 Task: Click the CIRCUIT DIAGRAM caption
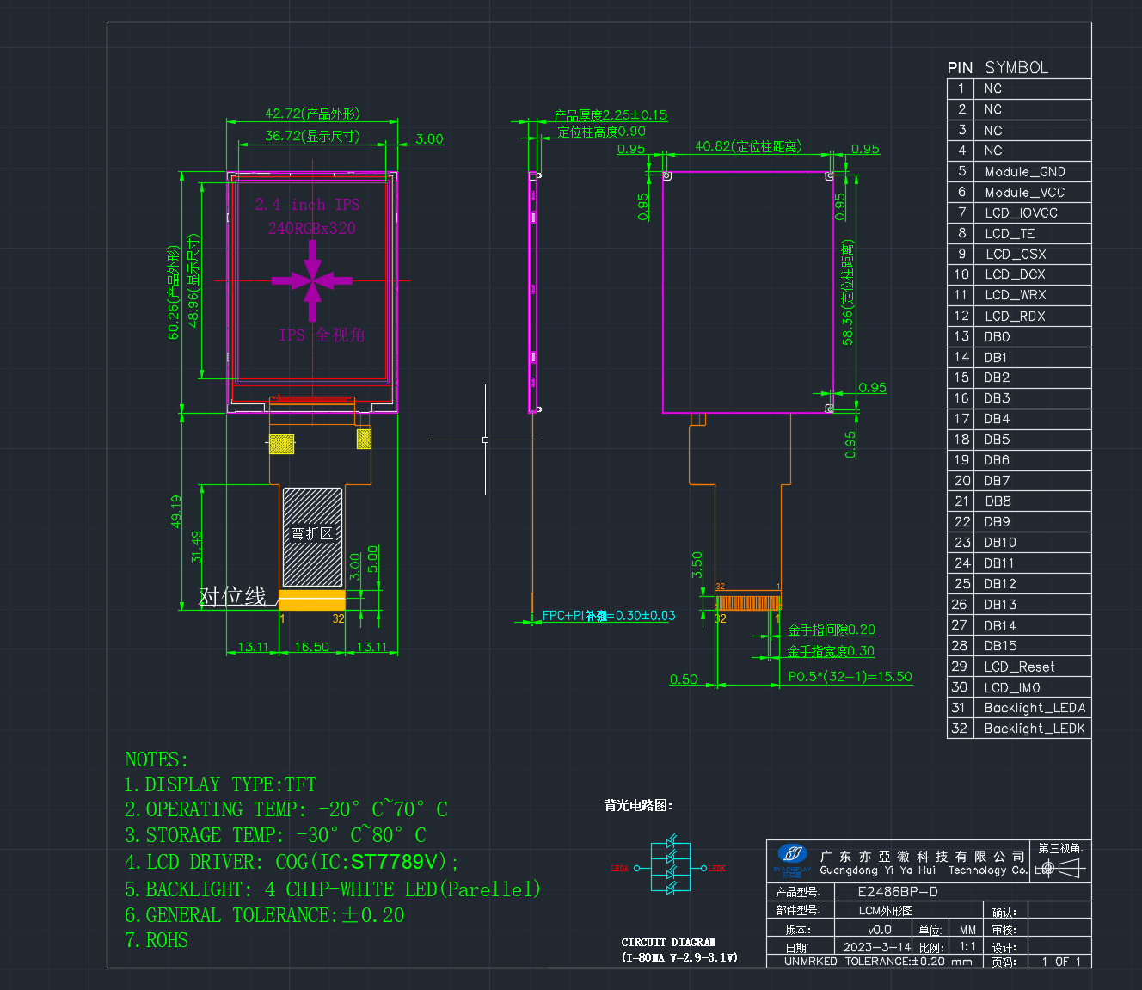[669, 943]
